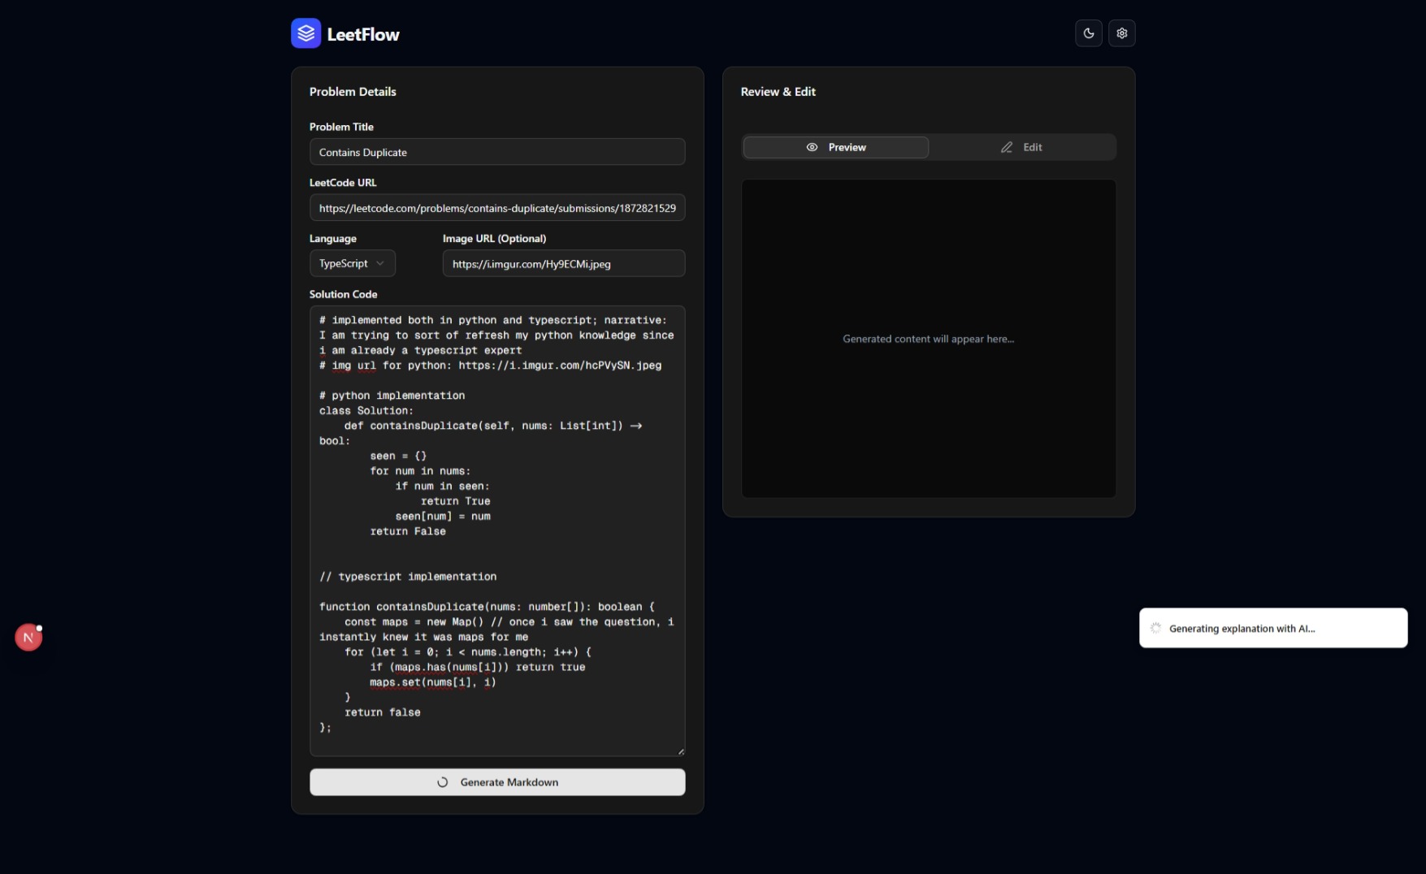Click the loading spinner in the toast notification
The width and height of the screenshot is (1426, 874).
(x=1155, y=628)
